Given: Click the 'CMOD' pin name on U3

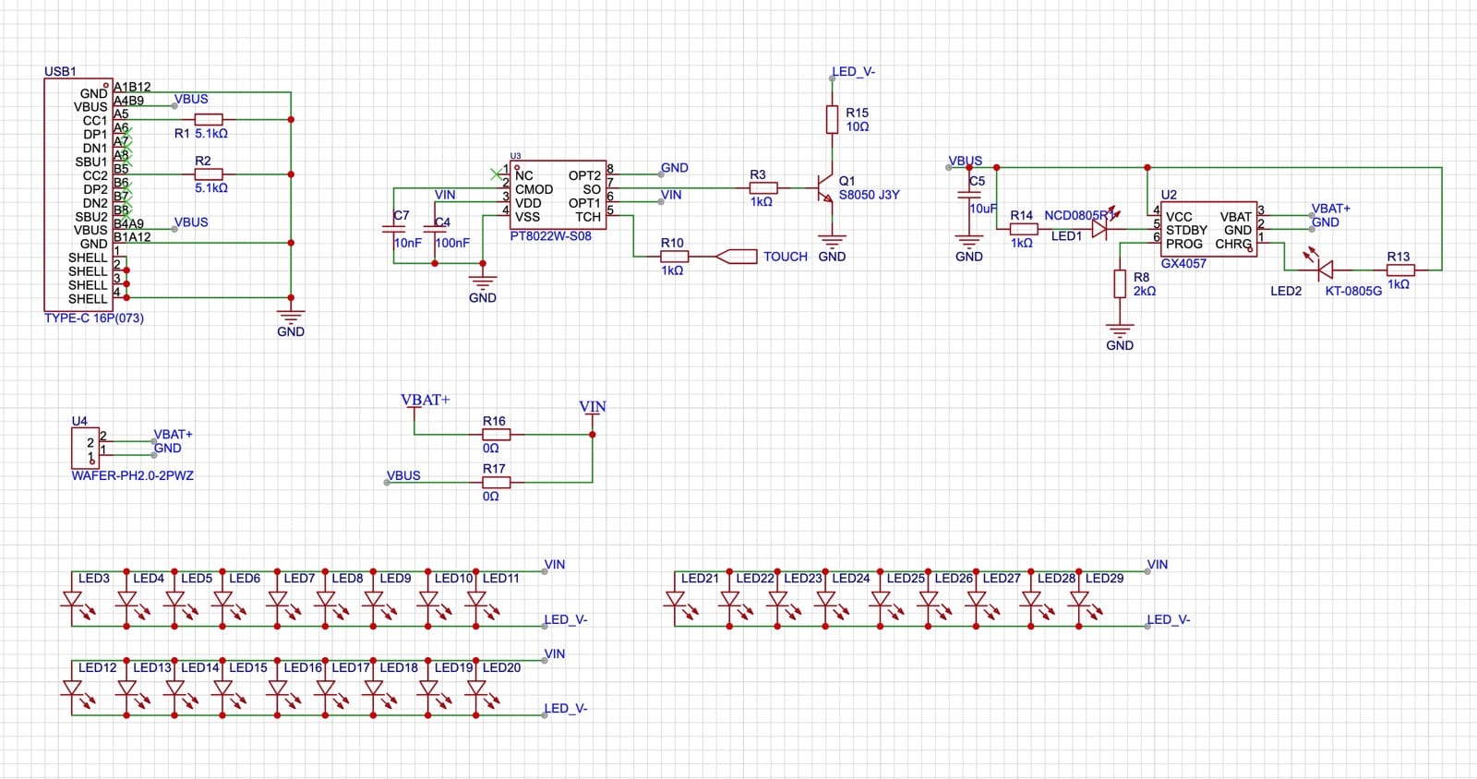Looking at the screenshot, I should [534, 189].
